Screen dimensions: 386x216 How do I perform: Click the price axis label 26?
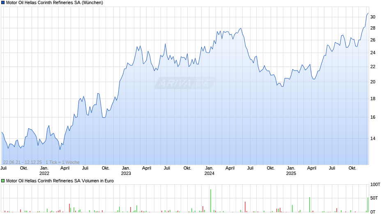373,40
